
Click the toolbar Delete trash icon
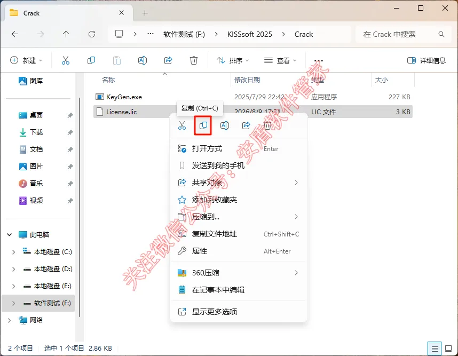[x=194, y=60]
